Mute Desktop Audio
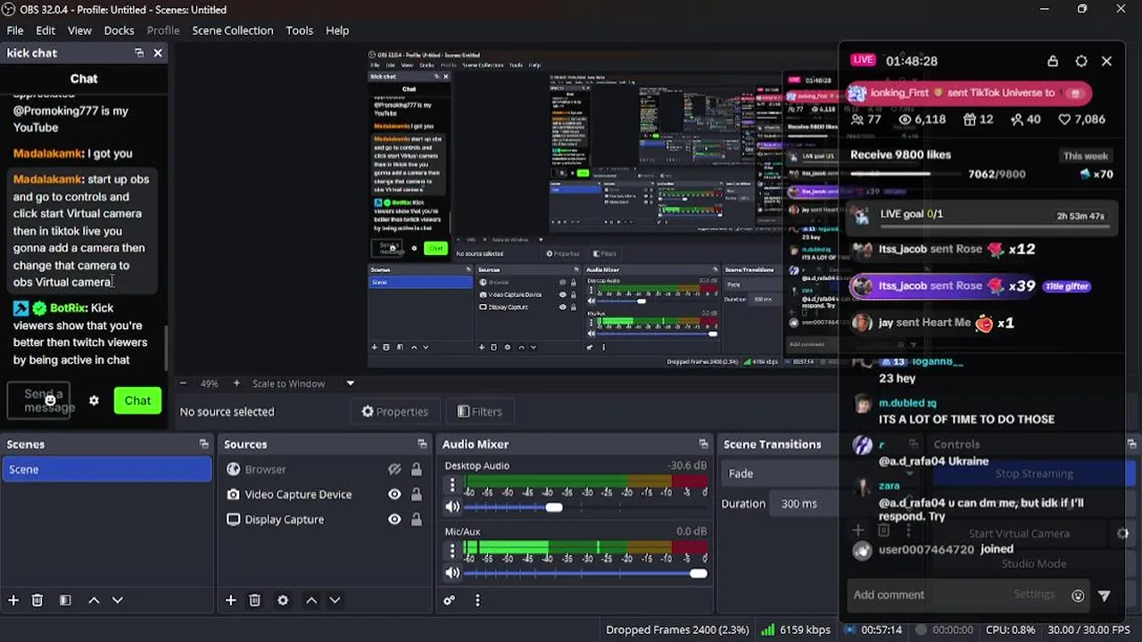Viewport: 1142px width, 642px height. tap(452, 506)
